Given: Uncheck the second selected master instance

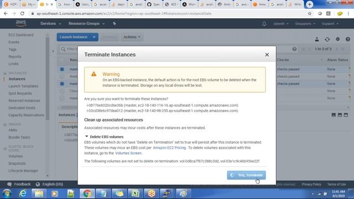Looking at the screenshot, I should pos(62,83).
